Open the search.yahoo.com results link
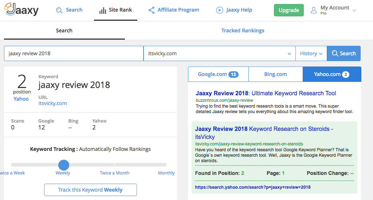This screenshot has width=373, height=200. point(253,187)
